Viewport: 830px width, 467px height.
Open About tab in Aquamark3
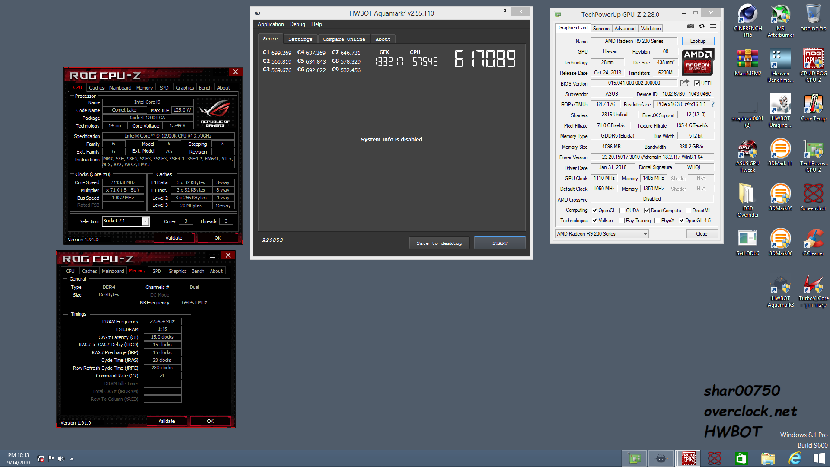tap(383, 39)
